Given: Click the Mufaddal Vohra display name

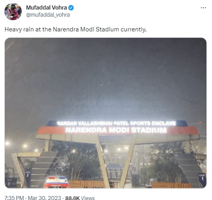Looking at the screenshot, I should coord(47,8).
